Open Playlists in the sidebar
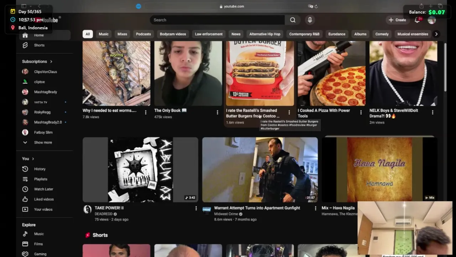 click(45, 179)
